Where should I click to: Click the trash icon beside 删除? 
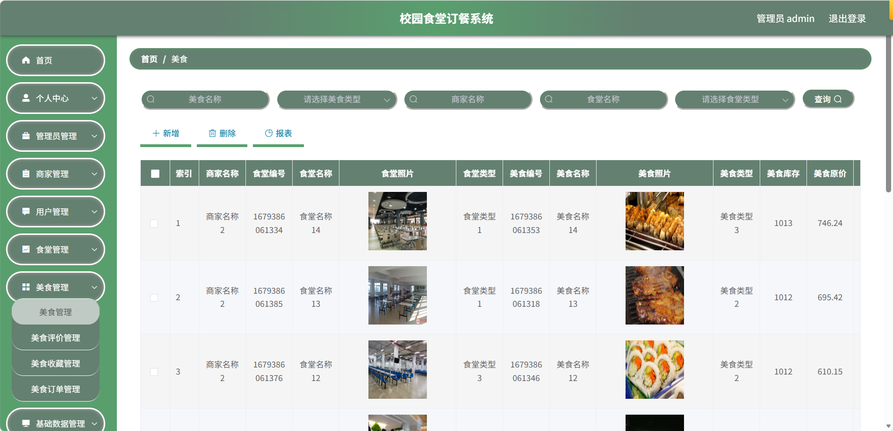coord(212,133)
